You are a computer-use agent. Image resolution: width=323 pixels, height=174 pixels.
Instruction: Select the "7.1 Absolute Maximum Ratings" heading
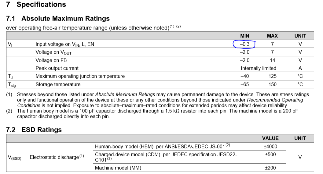point(58,18)
